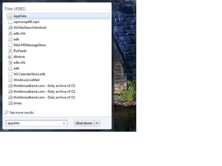Open last thinkbroadband.com Daily archive result
Image resolution: width=222 pixels, height=166 pixels.
pos(58,97)
